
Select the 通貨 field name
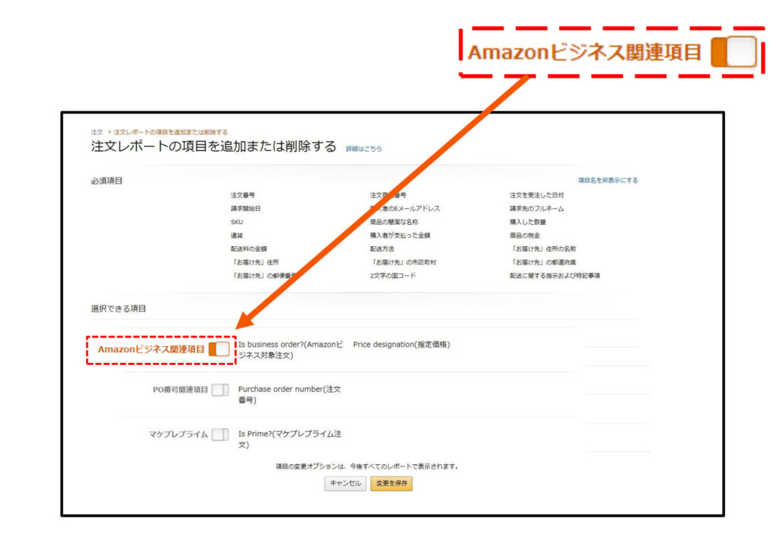coord(237,235)
